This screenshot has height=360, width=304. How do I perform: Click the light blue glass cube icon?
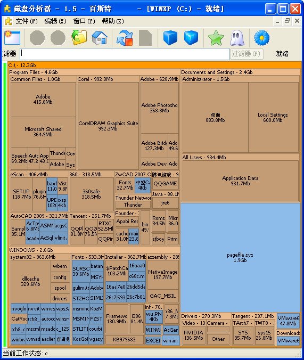coord(191,38)
